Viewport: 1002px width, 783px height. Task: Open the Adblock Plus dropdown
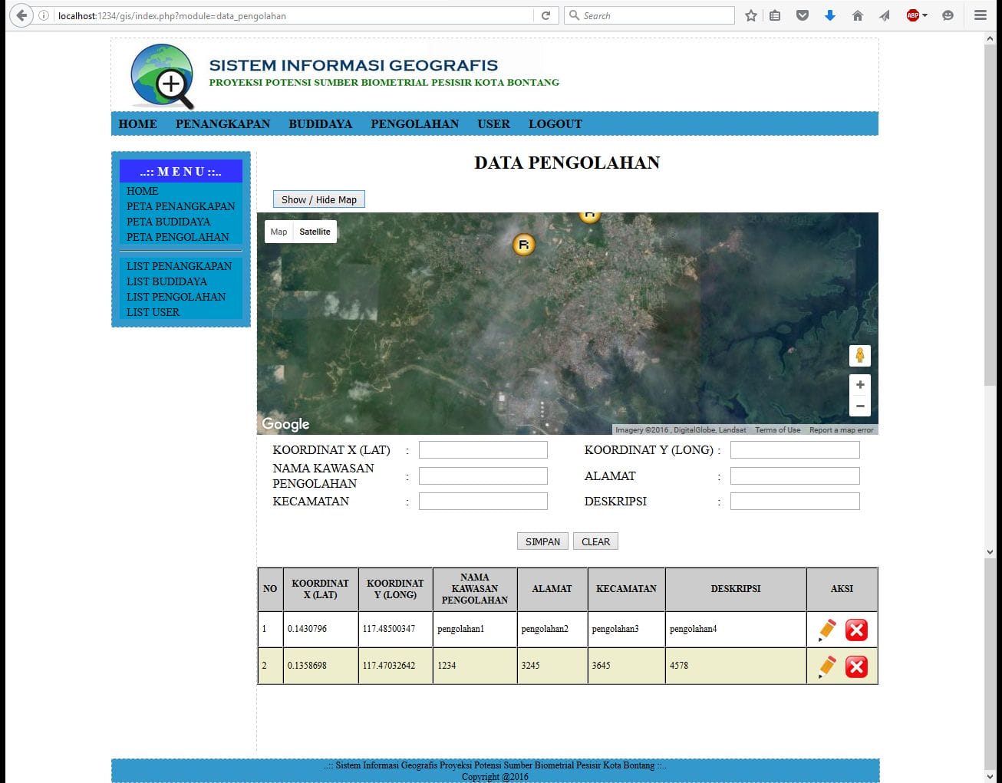pos(916,15)
